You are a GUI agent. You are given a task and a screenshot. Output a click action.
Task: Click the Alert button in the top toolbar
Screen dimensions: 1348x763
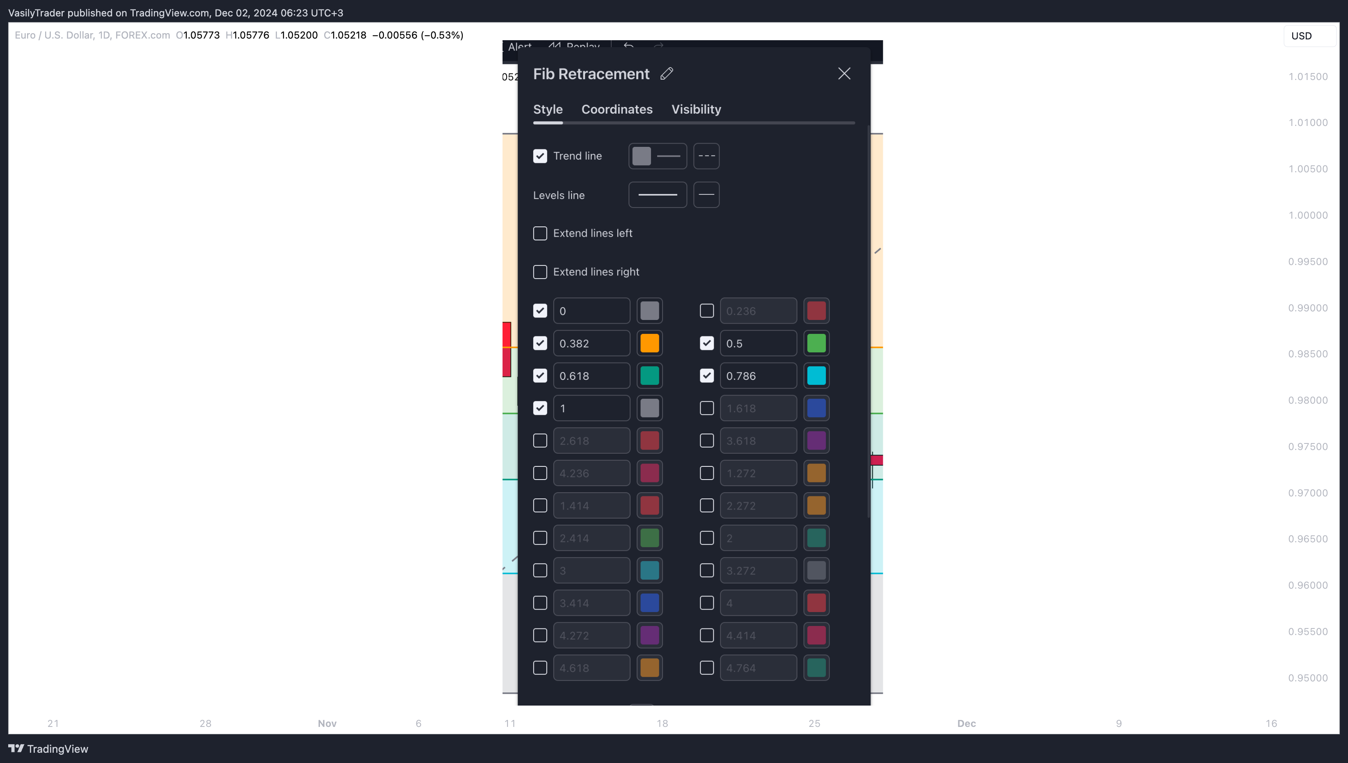519,46
